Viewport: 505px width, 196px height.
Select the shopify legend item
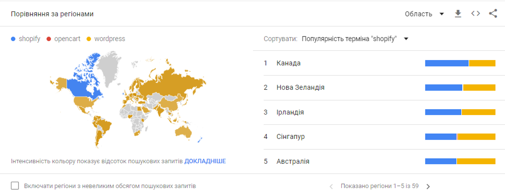(26, 39)
